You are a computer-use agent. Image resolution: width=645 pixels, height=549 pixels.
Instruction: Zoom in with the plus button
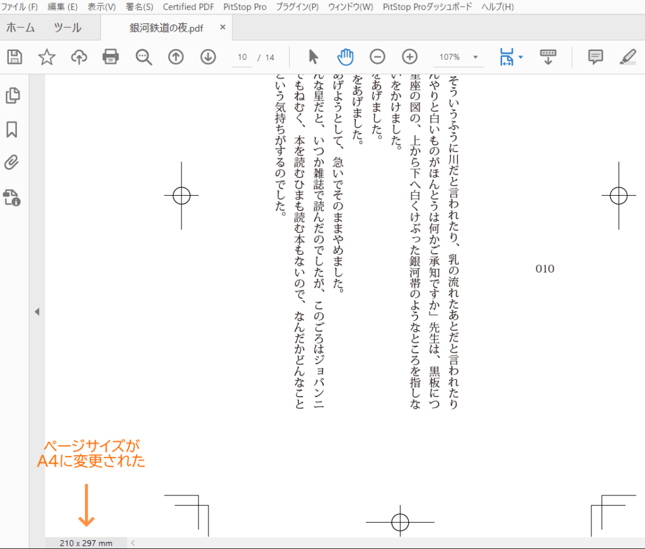click(x=409, y=57)
